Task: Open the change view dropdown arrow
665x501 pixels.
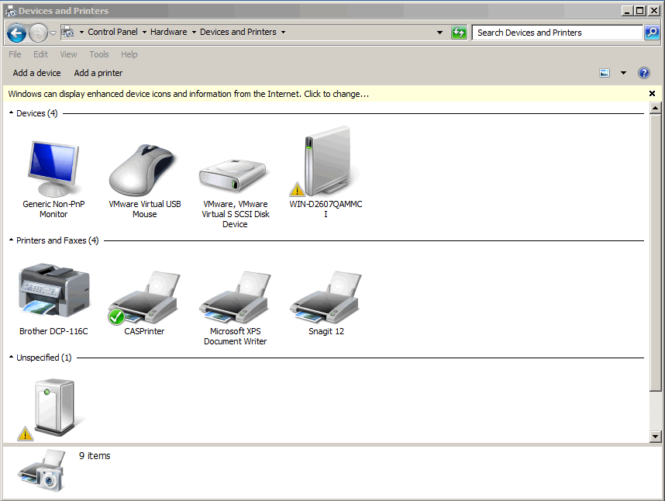Action: [623, 73]
